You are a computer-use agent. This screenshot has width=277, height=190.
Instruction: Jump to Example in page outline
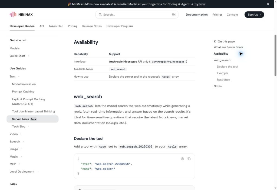pos(222,73)
